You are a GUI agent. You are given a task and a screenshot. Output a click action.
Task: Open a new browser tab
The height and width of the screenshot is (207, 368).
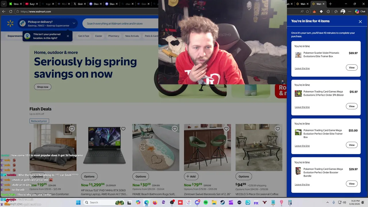click(x=330, y=4)
